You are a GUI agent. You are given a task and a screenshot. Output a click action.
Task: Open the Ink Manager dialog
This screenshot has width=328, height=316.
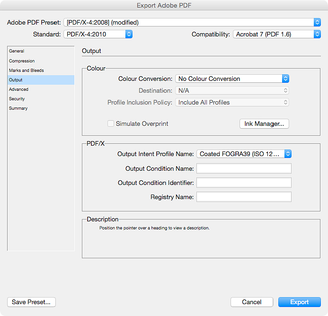point(264,124)
